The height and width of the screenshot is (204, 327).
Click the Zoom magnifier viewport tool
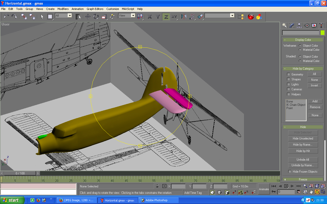click(x=305, y=186)
